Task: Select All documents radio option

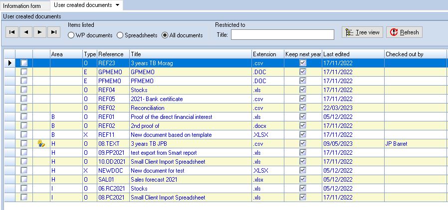Action: (182, 35)
